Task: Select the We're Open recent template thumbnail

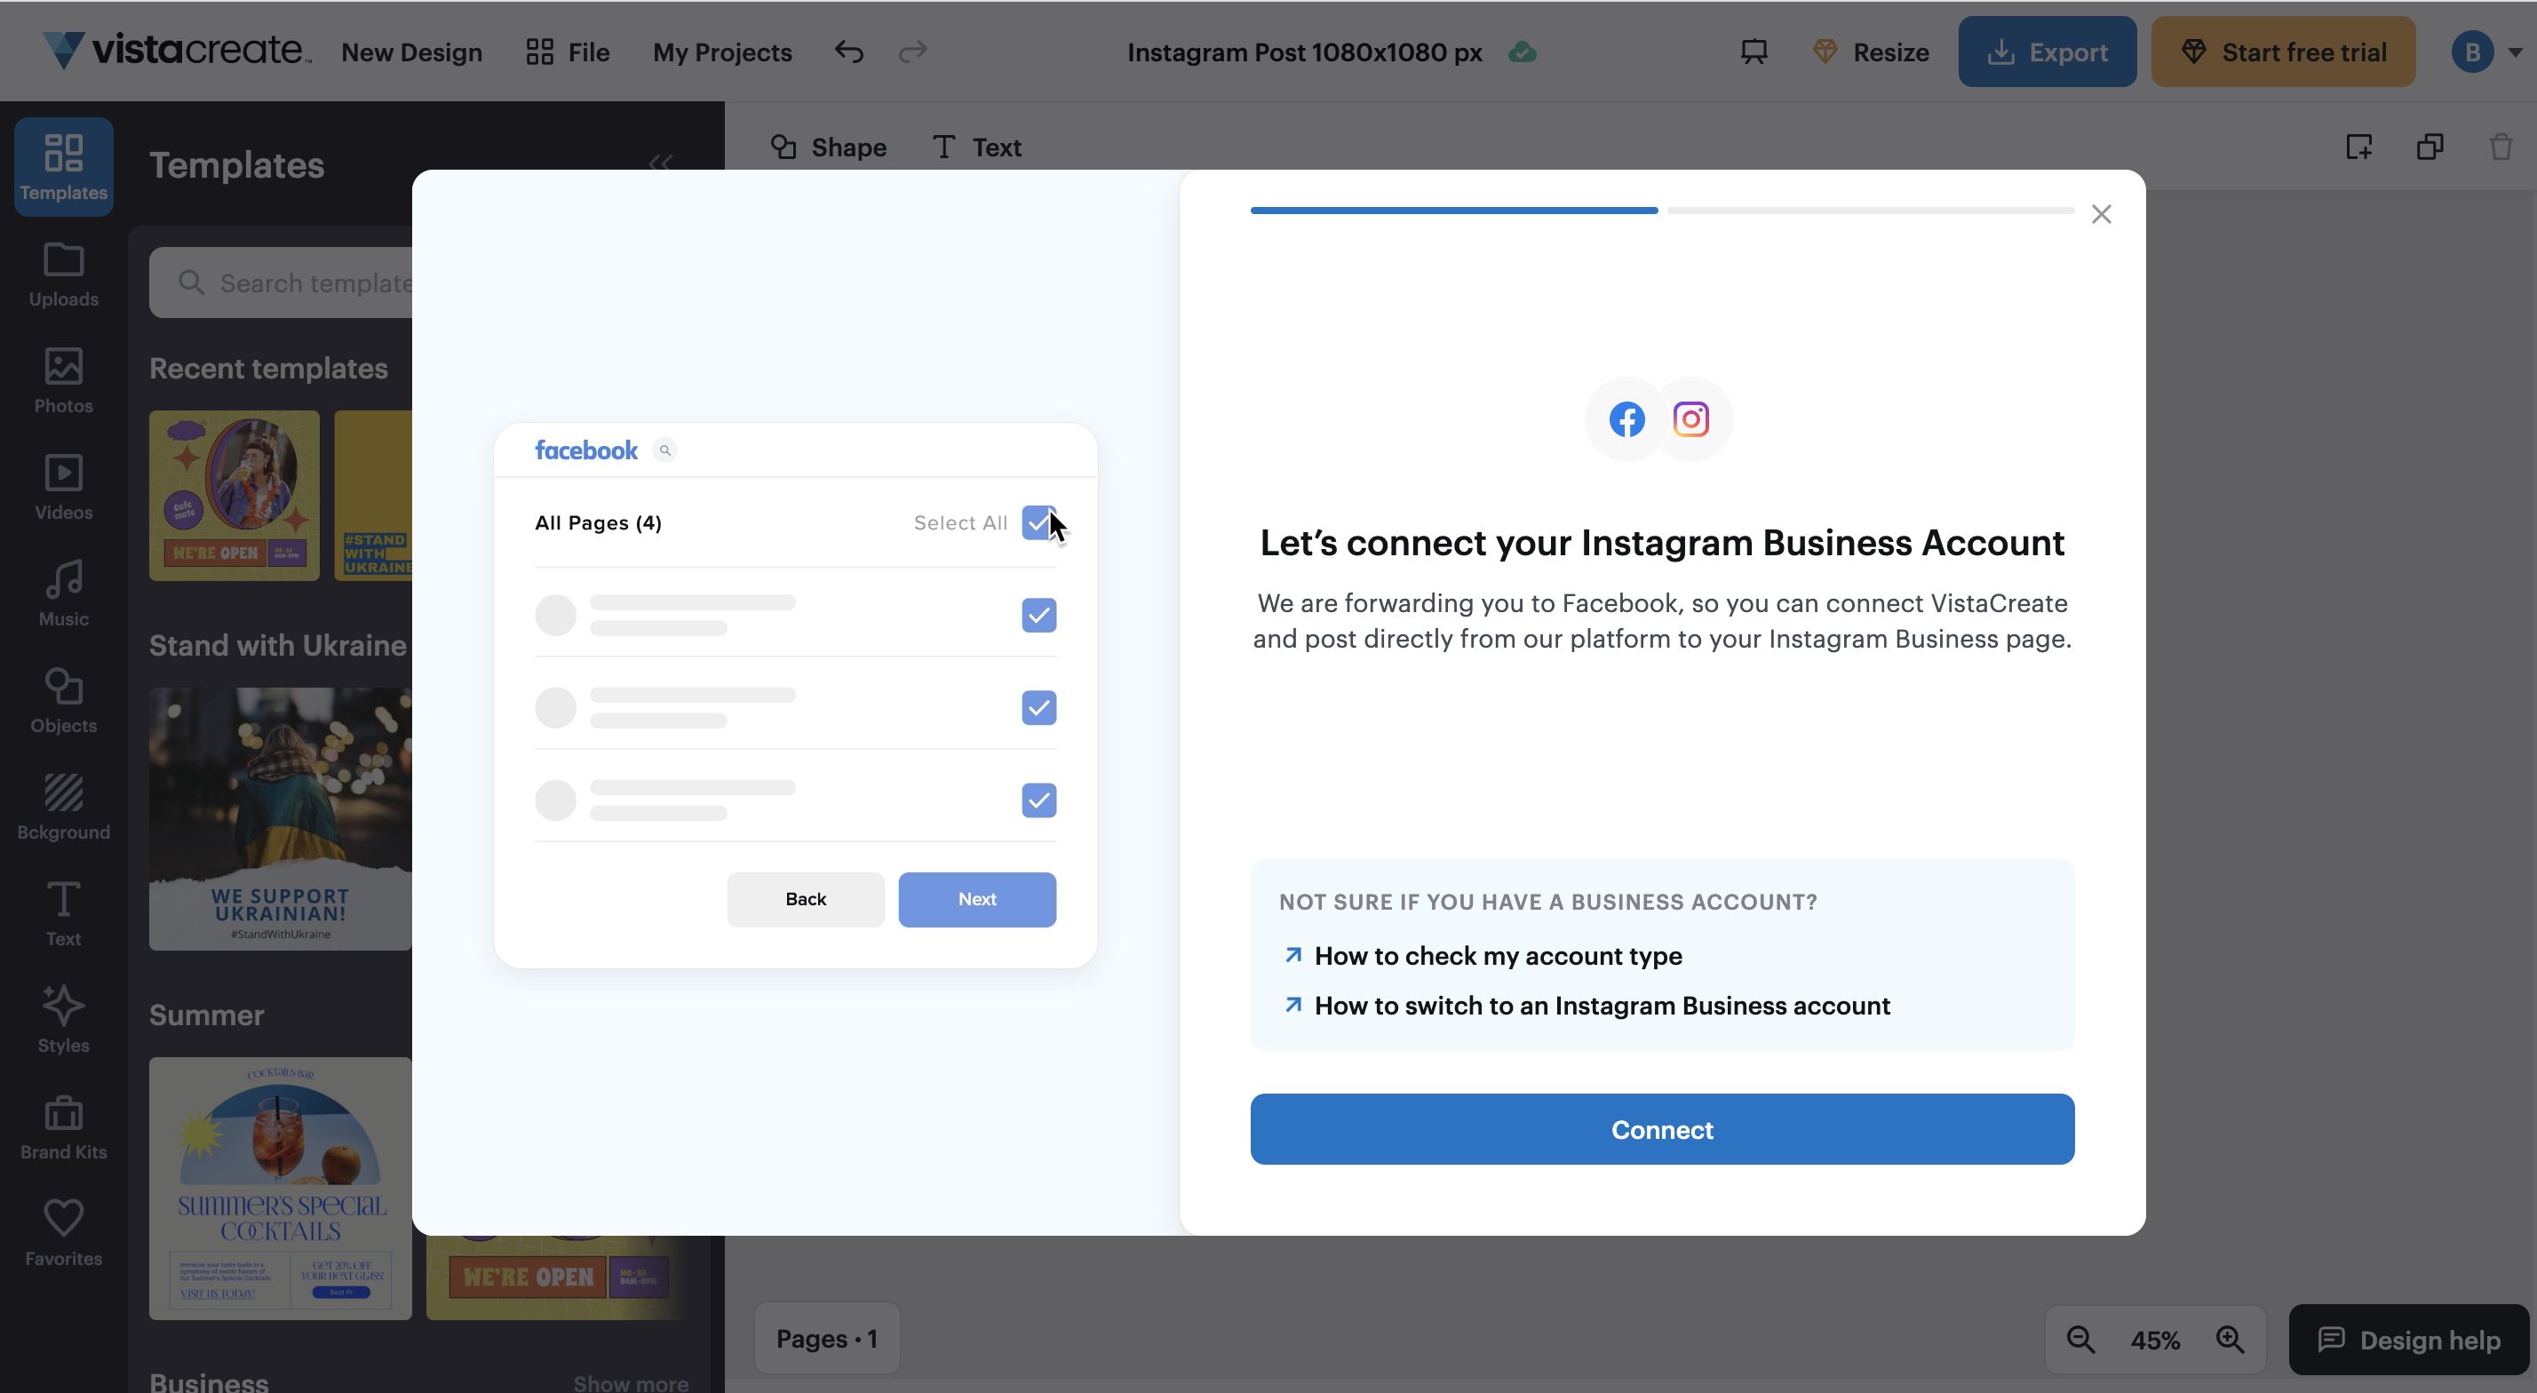Action: tap(235, 496)
